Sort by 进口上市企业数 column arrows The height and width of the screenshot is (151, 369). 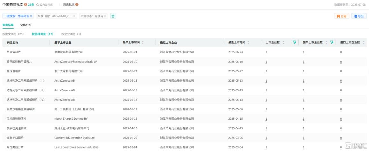[364, 42]
